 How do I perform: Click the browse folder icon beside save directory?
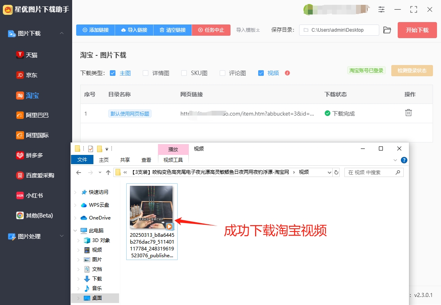[x=387, y=30]
